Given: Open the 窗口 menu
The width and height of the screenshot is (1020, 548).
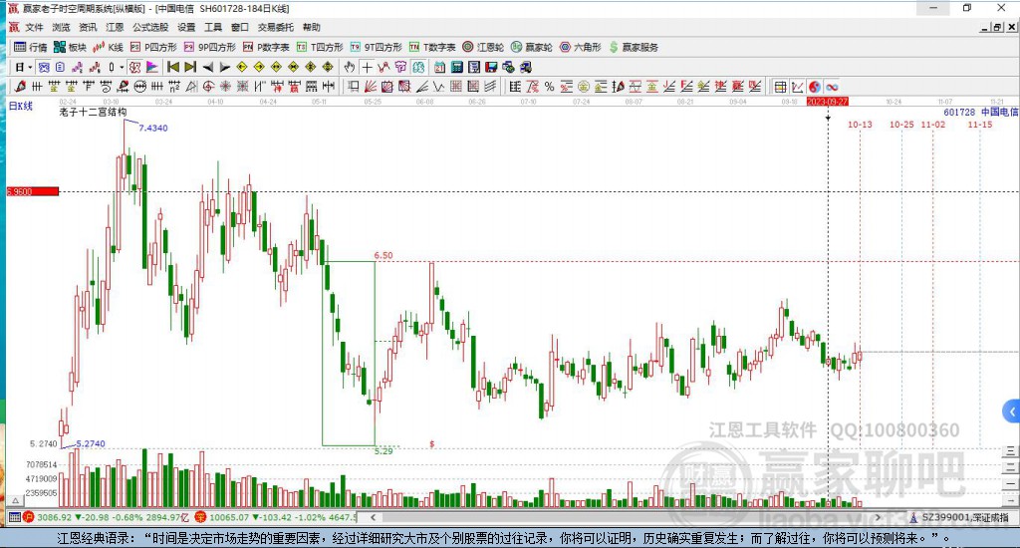Looking at the screenshot, I should (240, 27).
